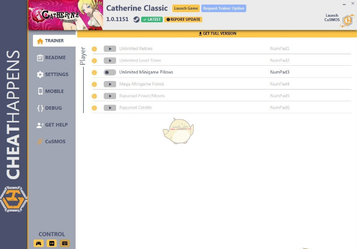The height and width of the screenshot is (249, 357).
Task: Toggle Unlimited Minigame Pillows switch
Action: (x=110, y=72)
